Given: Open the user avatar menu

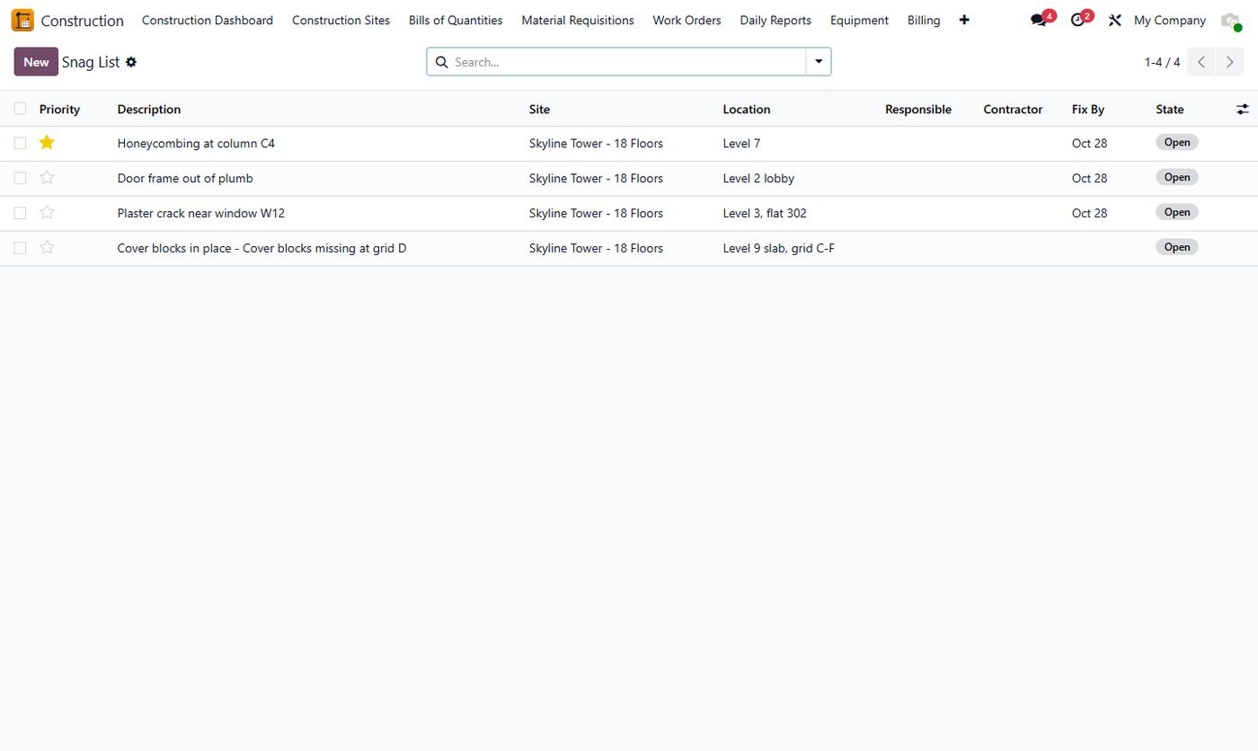Looking at the screenshot, I should (x=1230, y=20).
